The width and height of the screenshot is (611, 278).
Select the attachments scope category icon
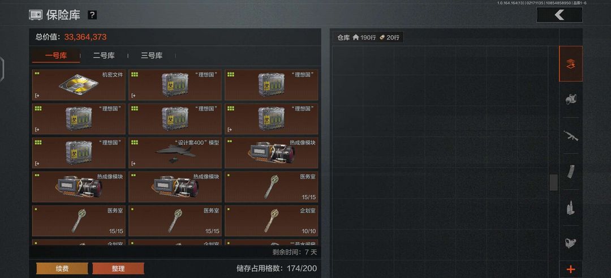coord(570,243)
